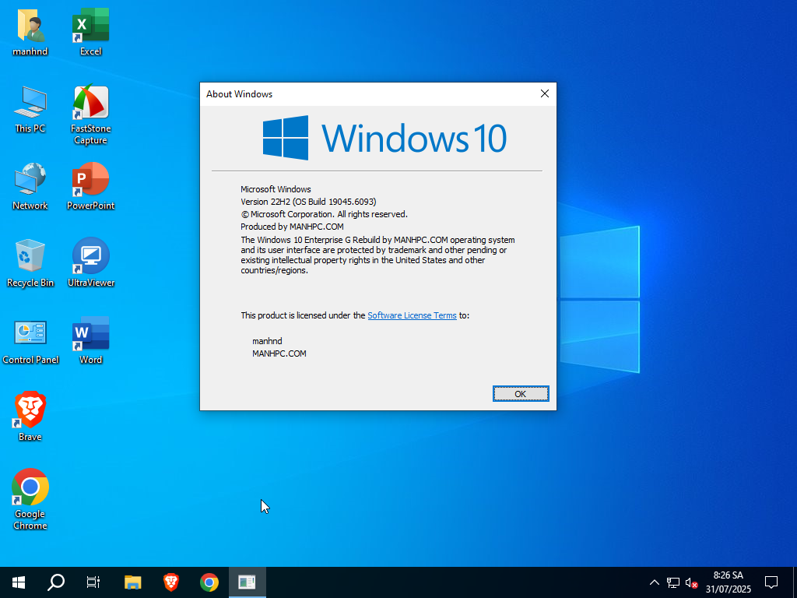Open the Word desktop shortcut
Image resolution: width=797 pixels, height=598 pixels.
pyautogui.click(x=90, y=335)
